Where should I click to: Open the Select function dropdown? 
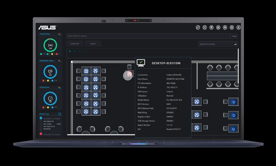point(215,44)
